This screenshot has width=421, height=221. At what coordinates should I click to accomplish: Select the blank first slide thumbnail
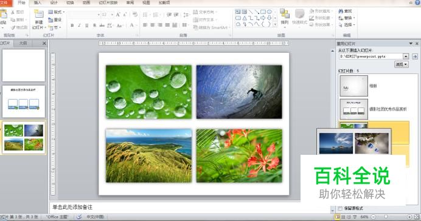24,66
